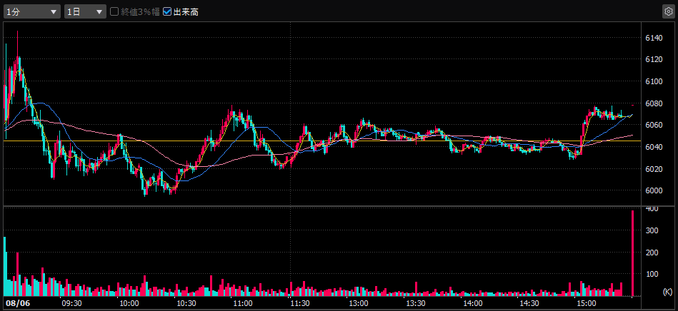Click the 6040 price axis label
The height and width of the screenshot is (311, 678).
pos(654,147)
